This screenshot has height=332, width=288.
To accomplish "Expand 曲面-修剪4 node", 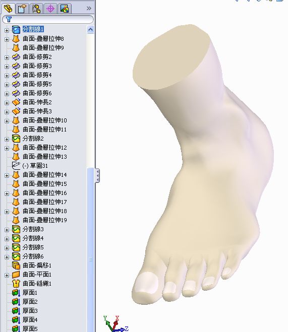I will [7, 76].
